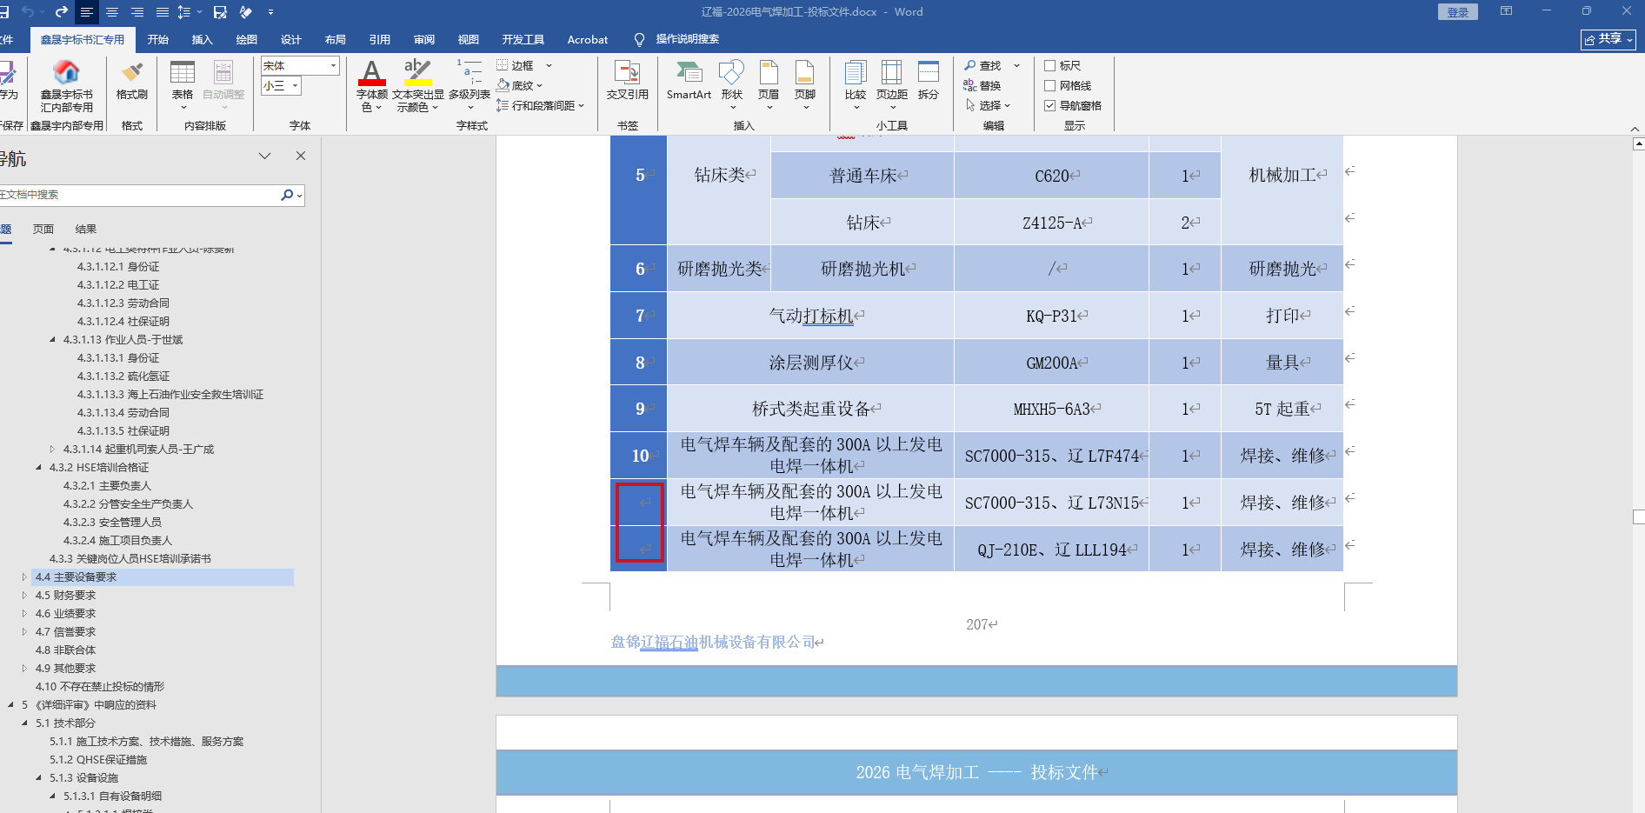Go to 4.4 主要设备要求 heading

[163, 577]
